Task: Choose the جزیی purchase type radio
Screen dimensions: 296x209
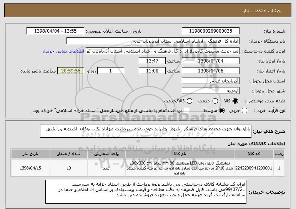Action: coord(244,110)
